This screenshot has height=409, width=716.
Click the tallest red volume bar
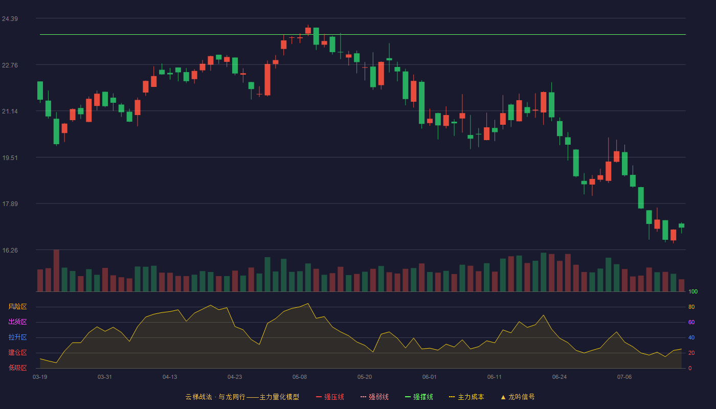coord(56,270)
